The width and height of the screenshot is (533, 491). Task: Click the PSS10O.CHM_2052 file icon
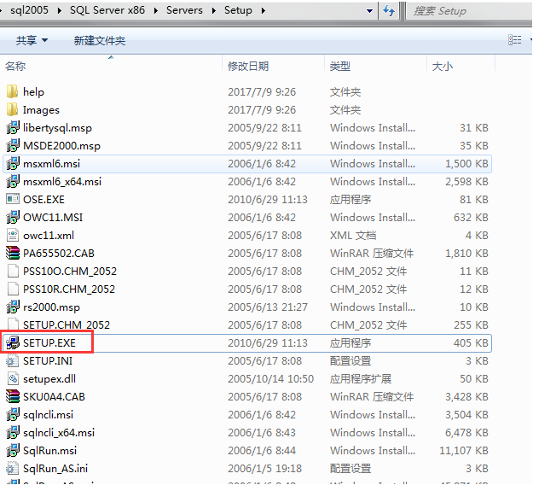(13, 271)
